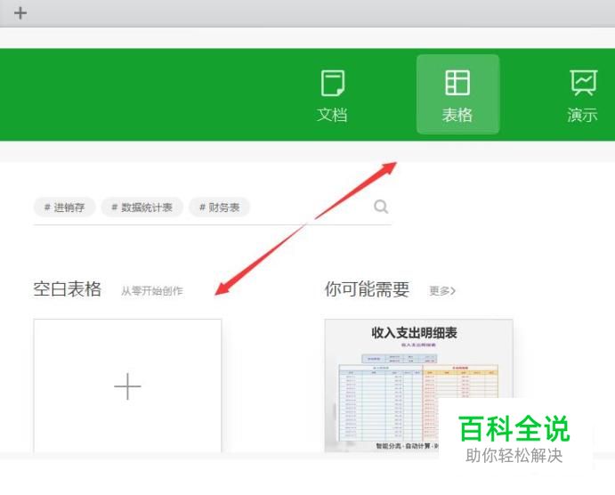
Task: Choose the #财务表 search tag
Action: click(219, 207)
